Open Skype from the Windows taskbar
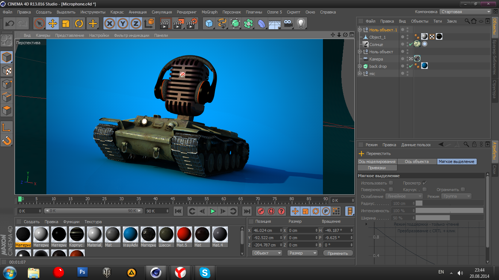The image size is (499, 280). (204, 272)
